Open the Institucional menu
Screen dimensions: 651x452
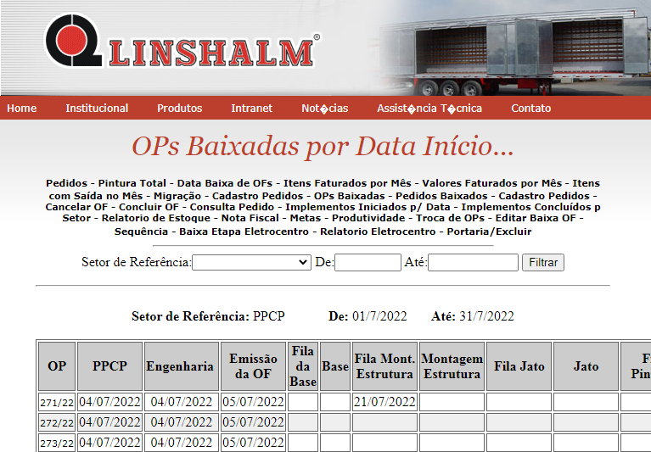(97, 109)
